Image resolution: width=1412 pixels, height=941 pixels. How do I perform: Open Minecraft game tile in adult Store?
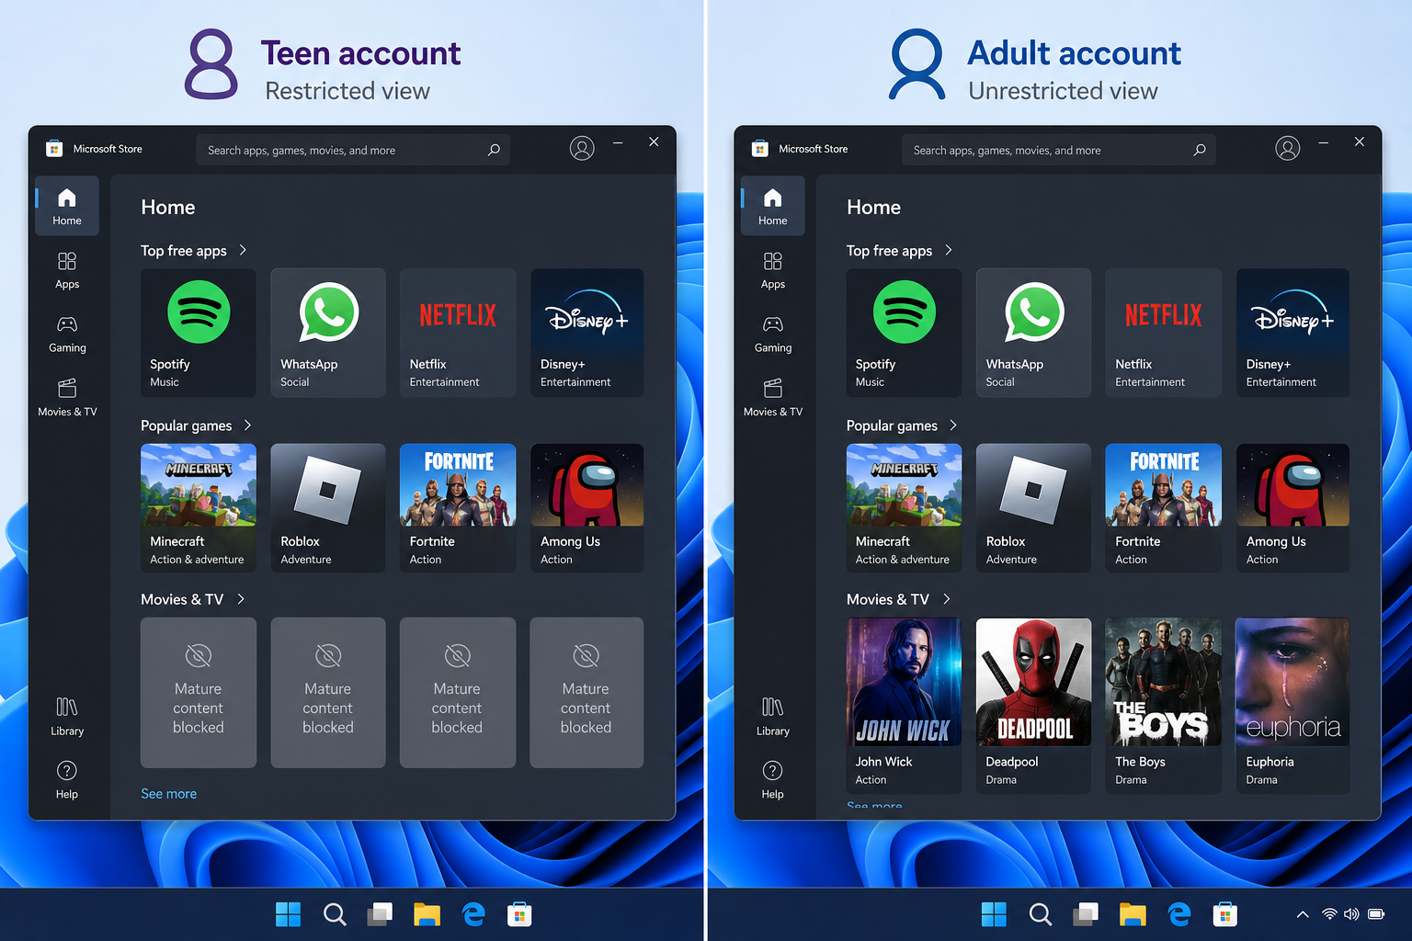(904, 508)
